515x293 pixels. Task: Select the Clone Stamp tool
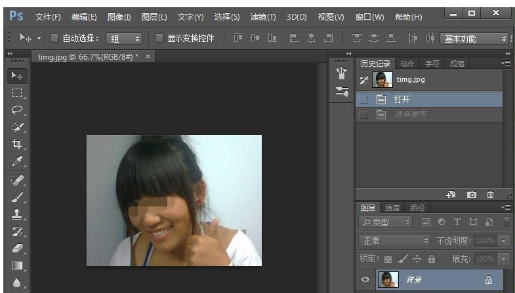tap(17, 214)
